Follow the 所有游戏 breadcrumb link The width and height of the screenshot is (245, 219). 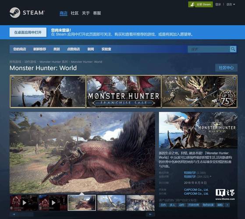pos(15,62)
